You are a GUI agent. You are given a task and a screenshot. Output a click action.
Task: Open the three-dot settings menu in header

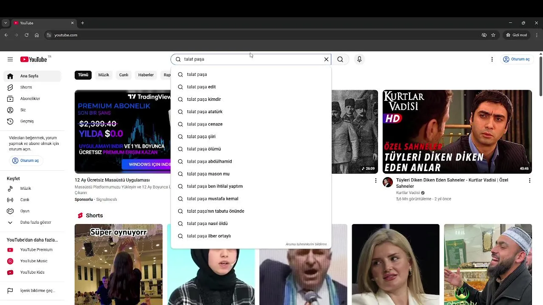click(492, 59)
